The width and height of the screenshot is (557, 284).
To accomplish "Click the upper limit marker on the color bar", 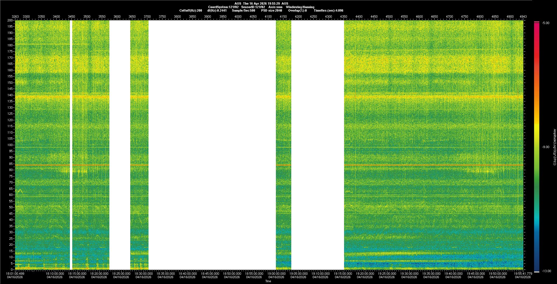I will click(536, 22).
